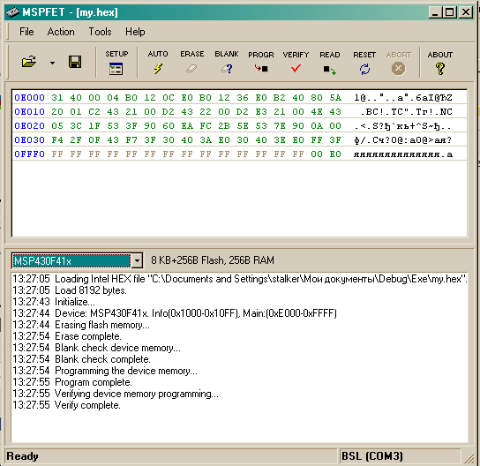
Task: Select log line "Program complete."
Action: (x=72, y=382)
